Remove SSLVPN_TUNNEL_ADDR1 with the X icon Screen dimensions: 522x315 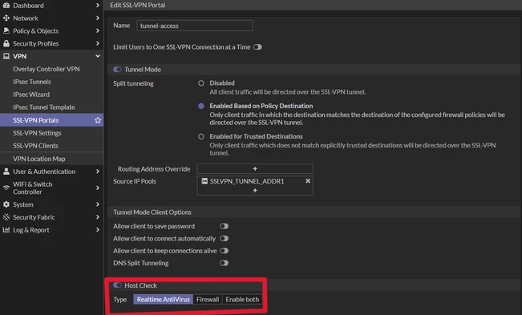308,181
